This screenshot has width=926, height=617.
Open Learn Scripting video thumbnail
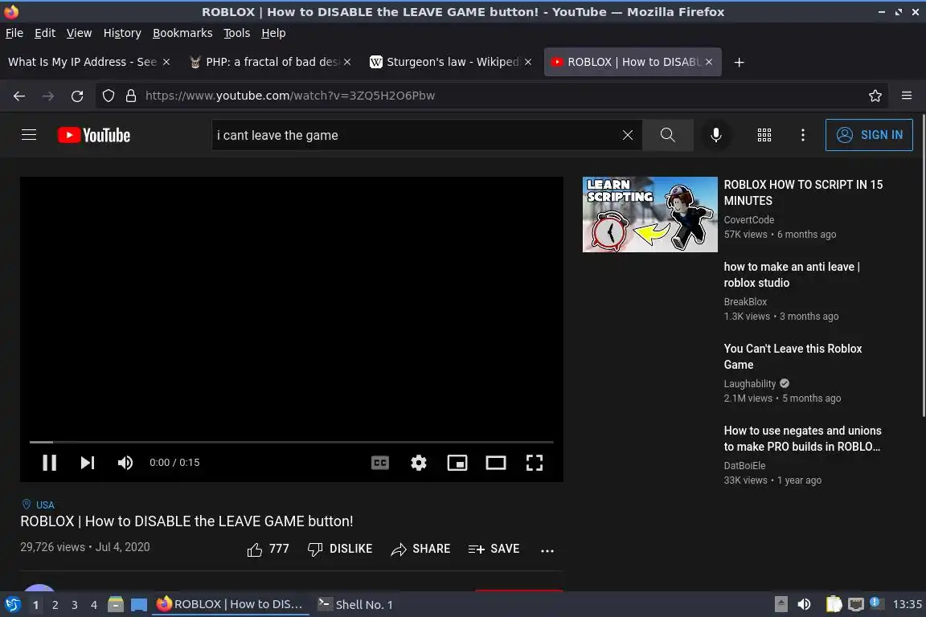(x=649, y=215)
